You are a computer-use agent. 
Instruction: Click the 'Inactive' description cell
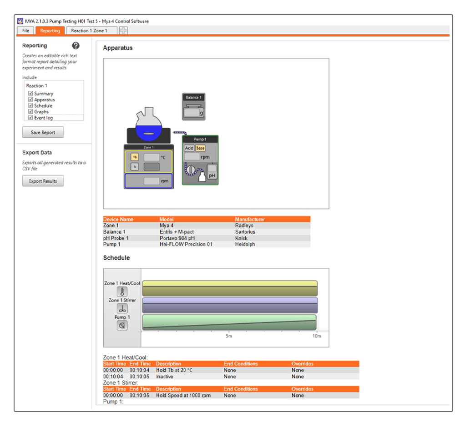point(165,377)
